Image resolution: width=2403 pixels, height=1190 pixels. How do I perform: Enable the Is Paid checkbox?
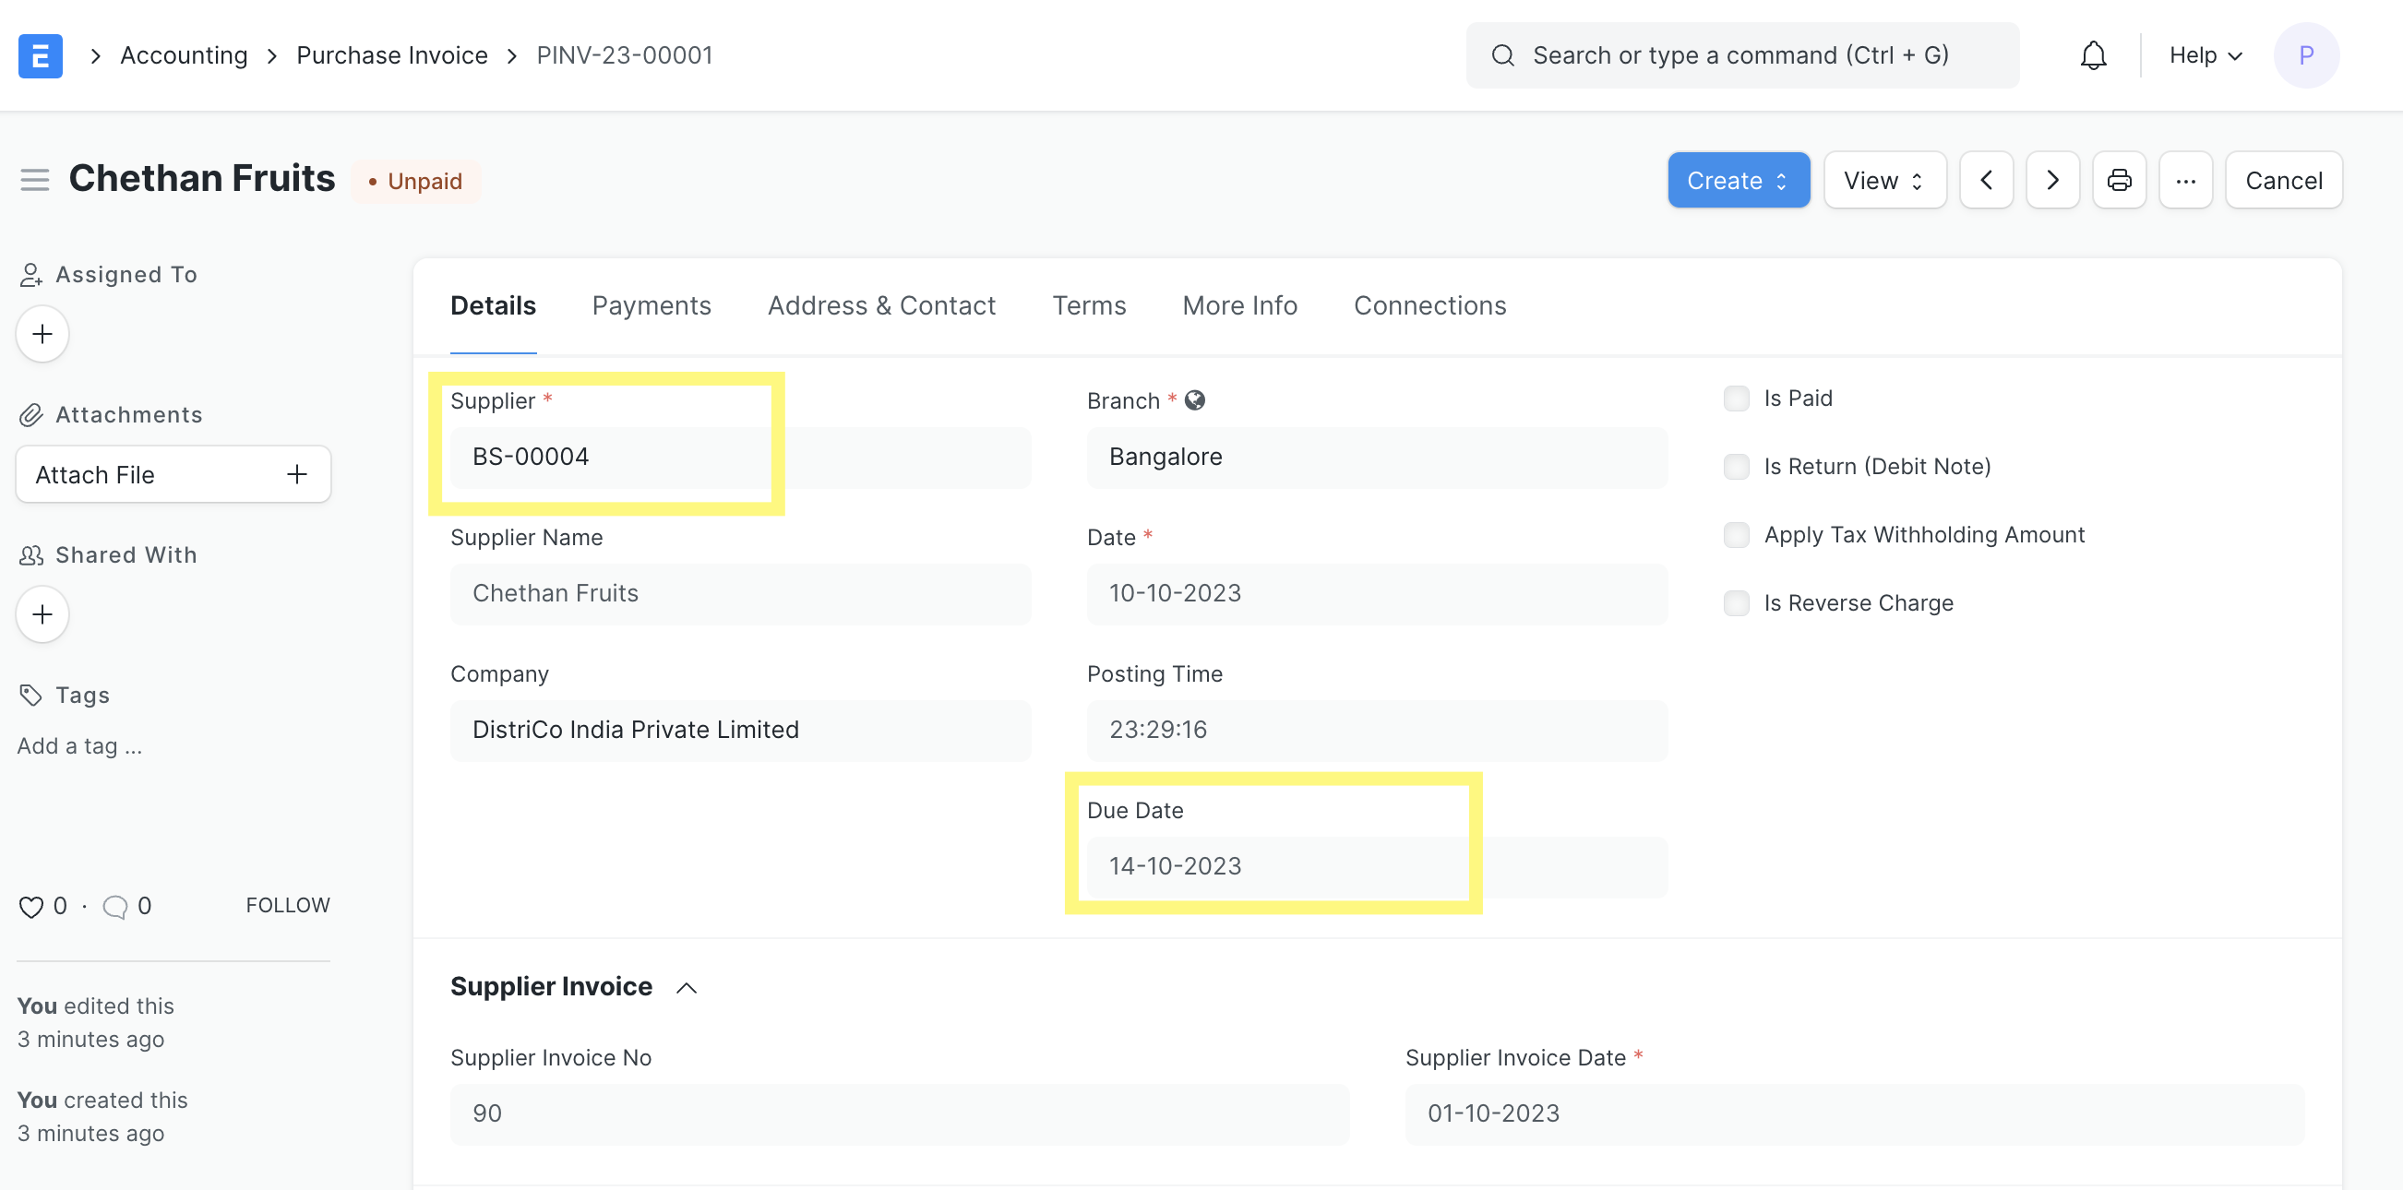pyautogui.click(x=1736, y=398)
